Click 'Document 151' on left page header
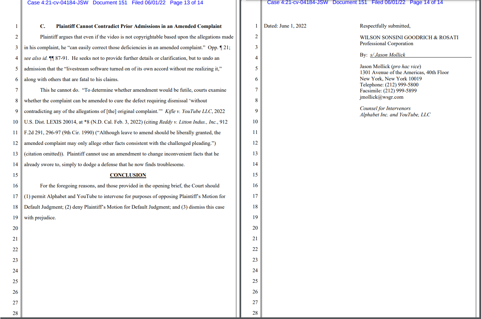Image resolution: width=481 pixels, height=319 pixels. click(x=110, y=3)
